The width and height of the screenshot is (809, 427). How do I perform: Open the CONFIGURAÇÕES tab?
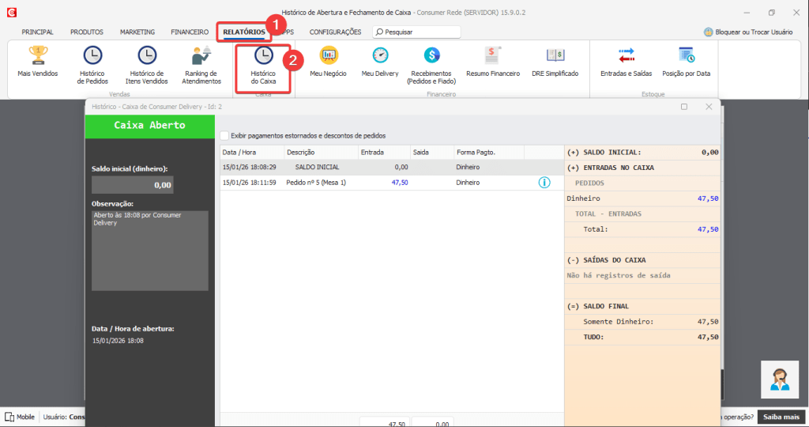(335, 32)
